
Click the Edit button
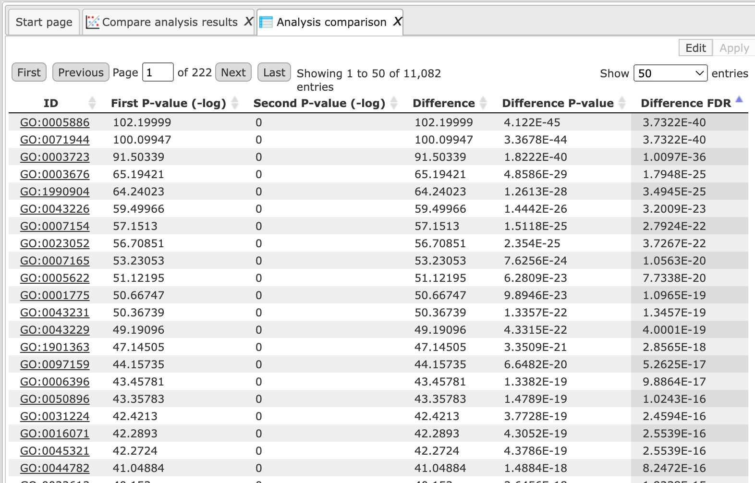tap(695, 48)
